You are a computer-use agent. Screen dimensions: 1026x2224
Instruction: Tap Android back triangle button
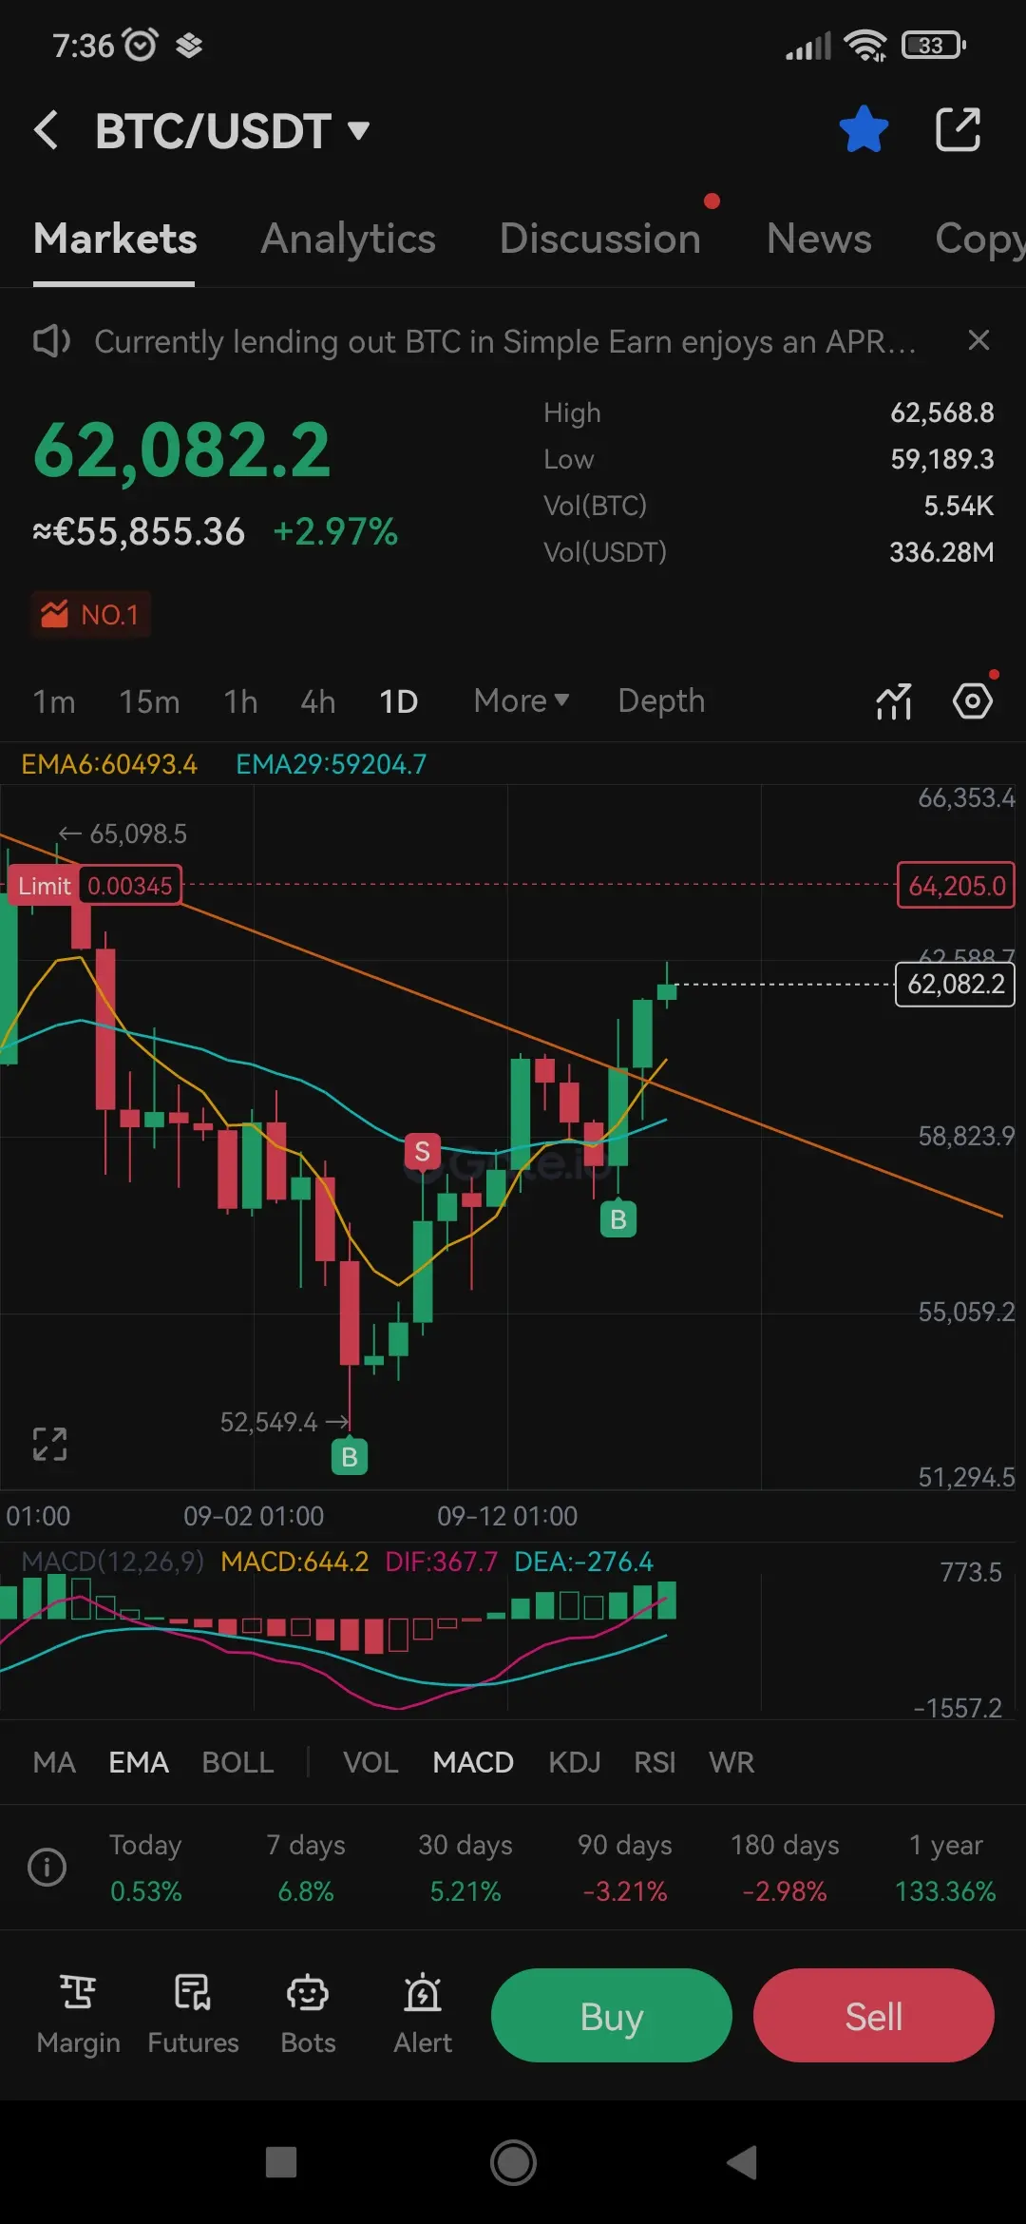(x=743, y=2162)
